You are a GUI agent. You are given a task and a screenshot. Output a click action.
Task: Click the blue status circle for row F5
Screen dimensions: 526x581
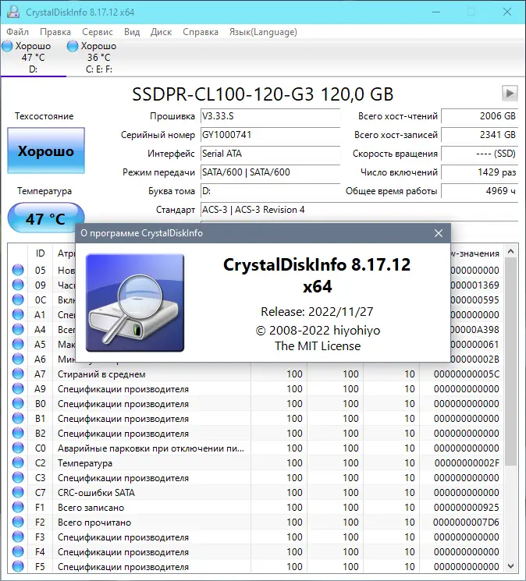tap(18, 566)
